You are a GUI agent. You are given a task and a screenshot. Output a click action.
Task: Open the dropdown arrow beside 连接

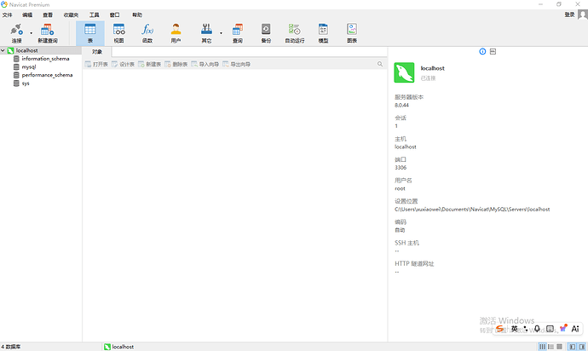click(x=32, y=33)
